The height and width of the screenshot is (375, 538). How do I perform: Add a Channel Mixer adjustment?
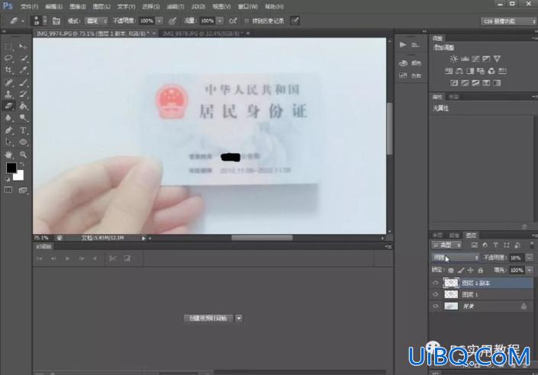pyautogui.click(x=491, y=71)
